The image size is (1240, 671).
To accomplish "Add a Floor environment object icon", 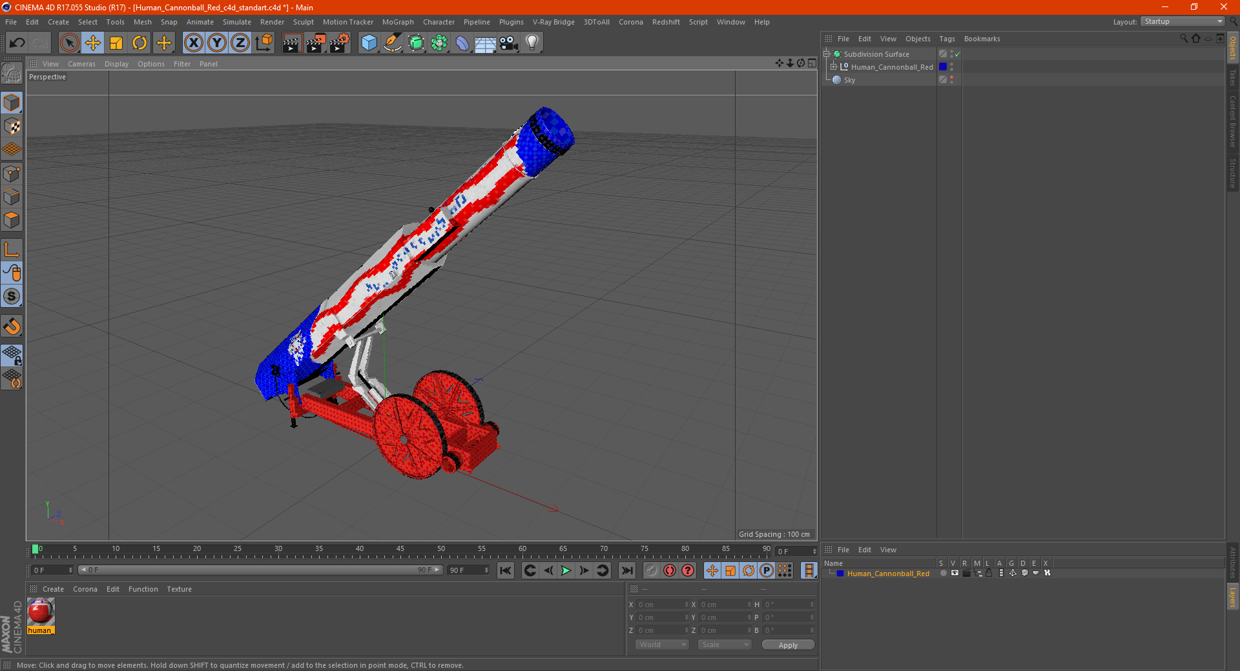I will click(x=486, y=43).
